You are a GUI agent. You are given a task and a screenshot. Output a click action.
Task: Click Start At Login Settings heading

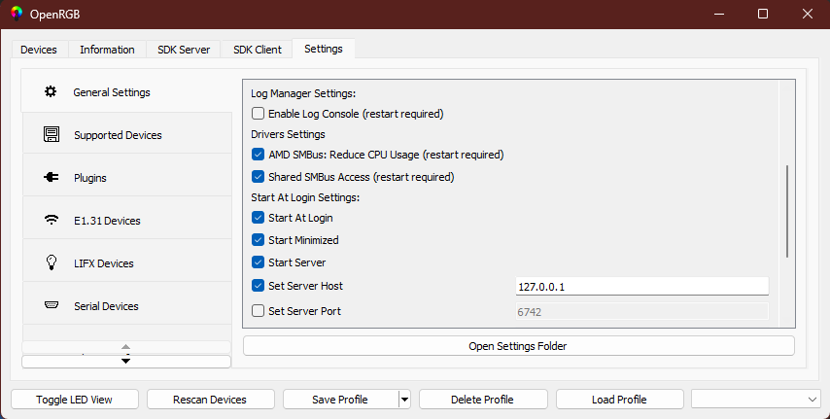click(x=305, y=197)
